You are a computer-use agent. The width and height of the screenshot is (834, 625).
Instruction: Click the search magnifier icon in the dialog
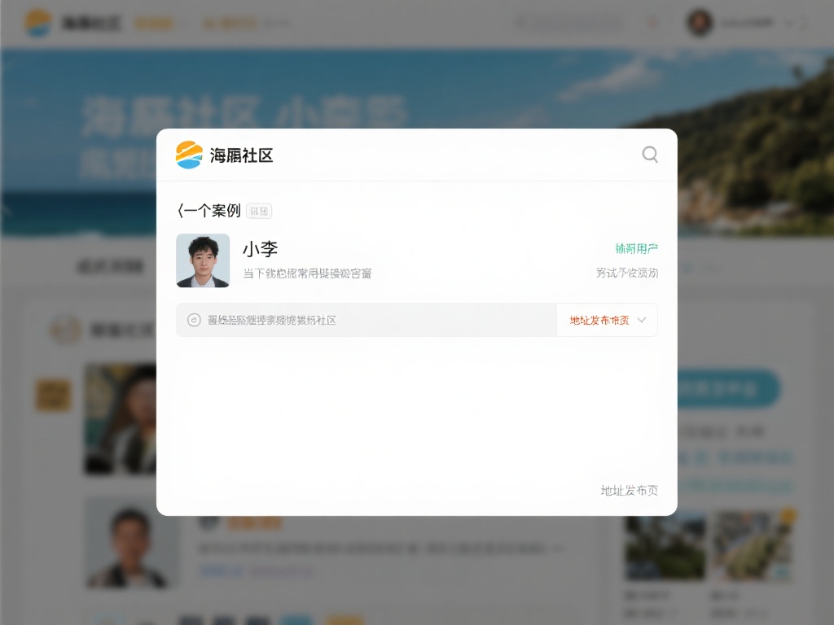pyautogui.click(x=650, y=155)
